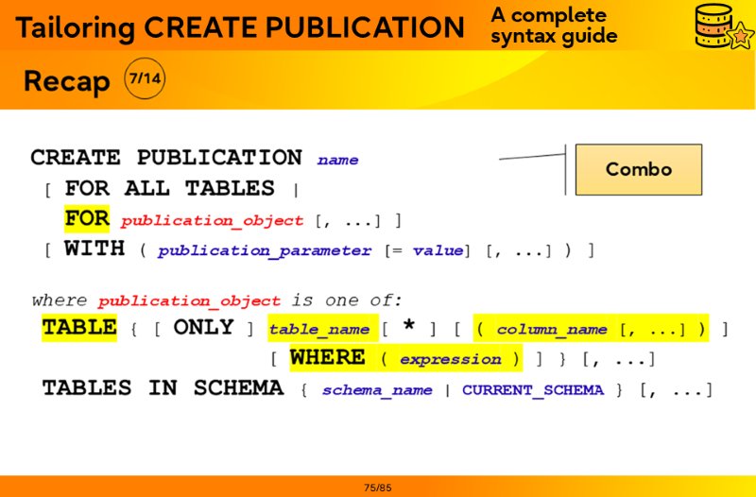Select the yellow Combo callout box
The width and height of the screenshot is (756, 497).
(639, 170)
